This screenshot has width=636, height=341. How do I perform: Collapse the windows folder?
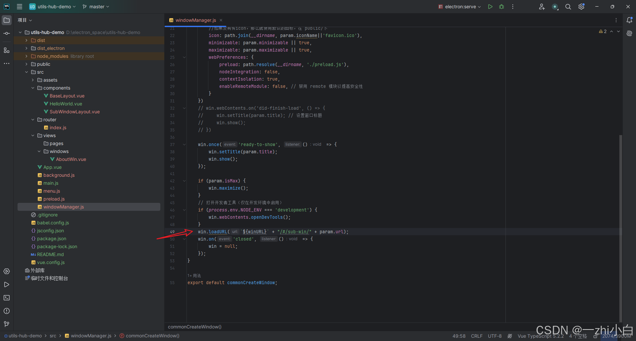pyautogui.click(x=39, y=151)
